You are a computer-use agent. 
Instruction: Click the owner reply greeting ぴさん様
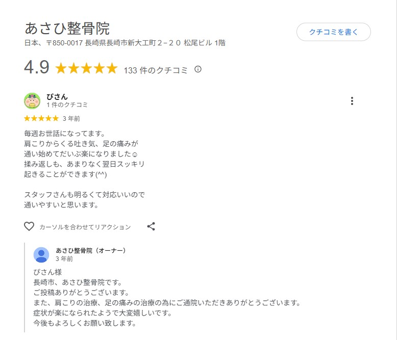click(x=47, y=272)
